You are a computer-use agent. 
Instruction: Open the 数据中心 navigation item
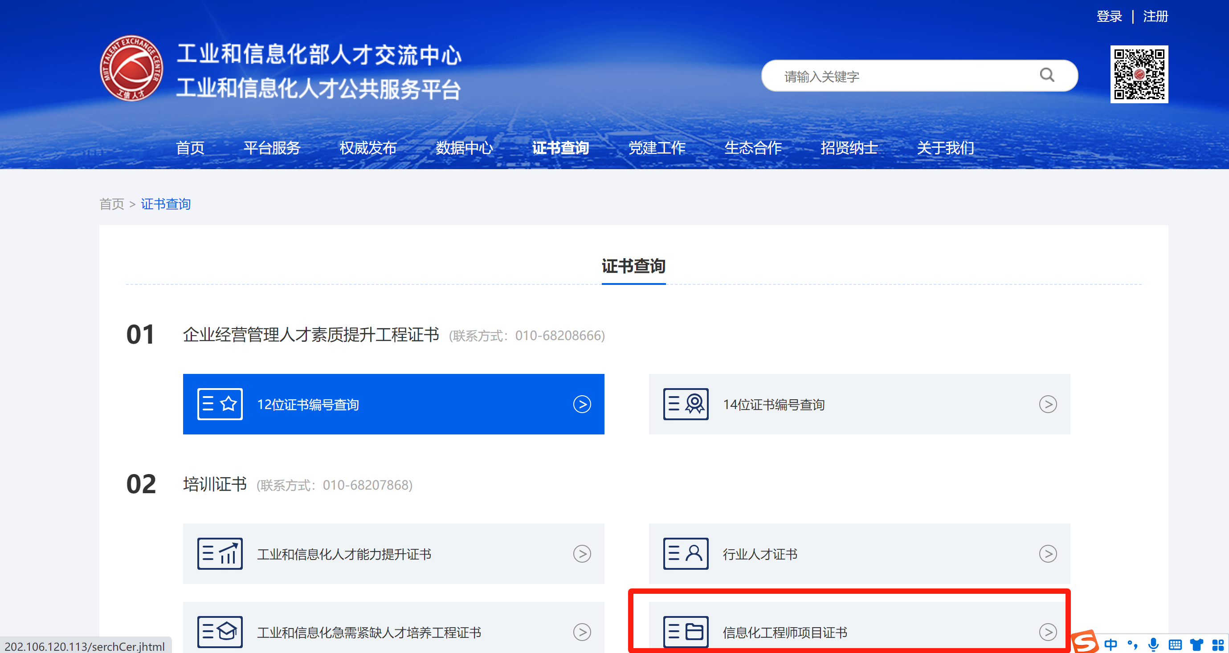coord(464,148)
